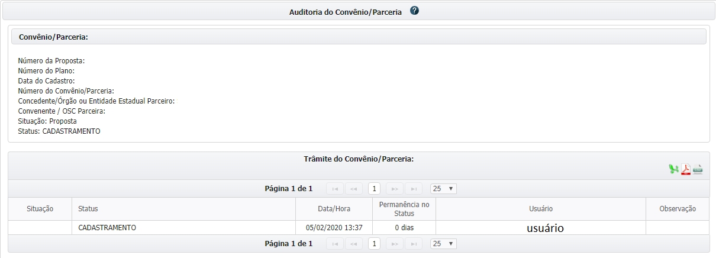The width and height of the screenshot is (716, 258).
Task: Click the Usuário column header
Action: 540,209
